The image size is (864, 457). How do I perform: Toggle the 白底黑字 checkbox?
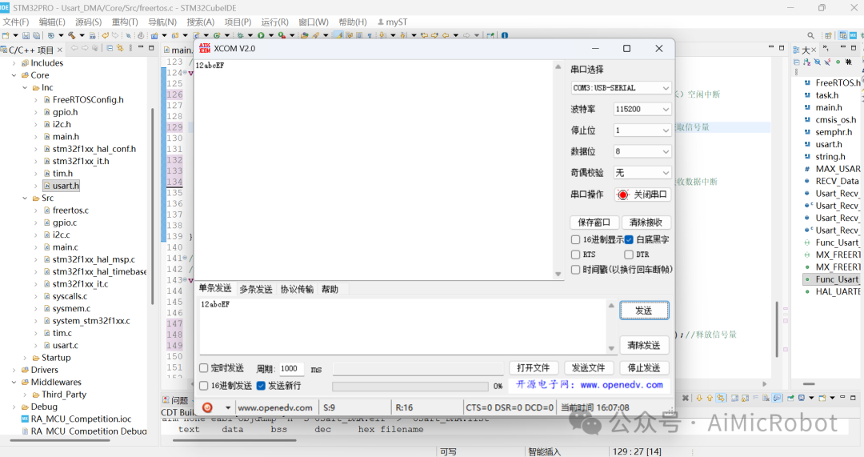pos(629,239)
